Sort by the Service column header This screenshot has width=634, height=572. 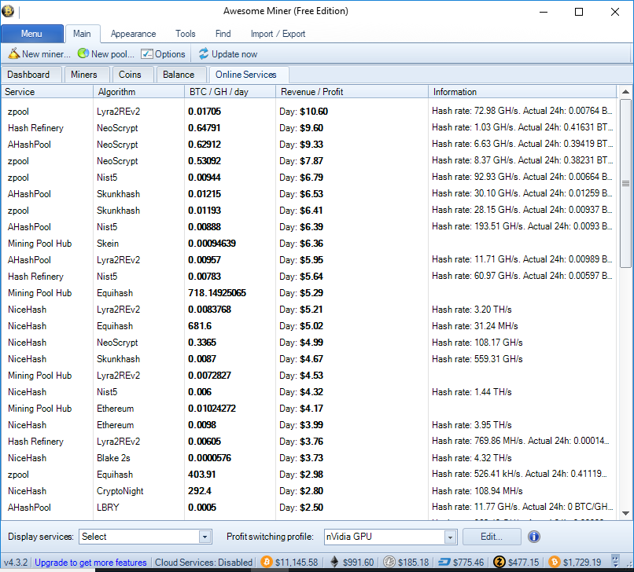(47, 92)
